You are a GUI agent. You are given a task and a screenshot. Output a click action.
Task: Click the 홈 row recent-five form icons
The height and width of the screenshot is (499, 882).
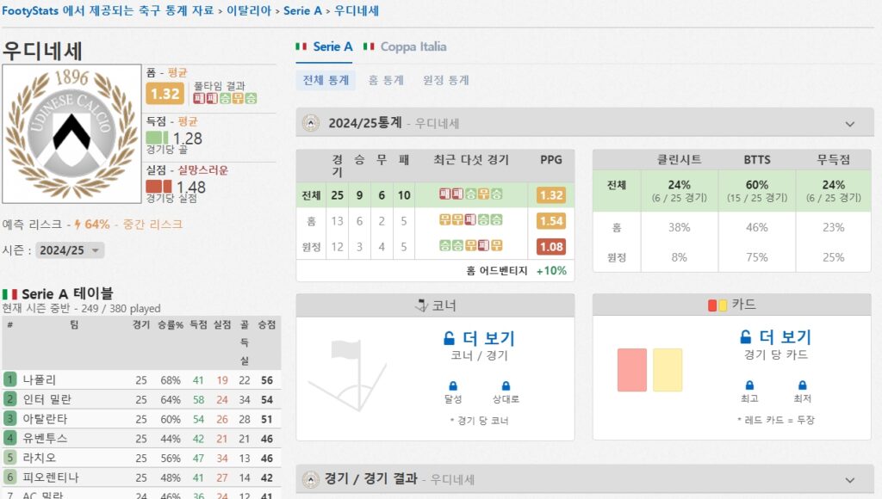pyautogui.click(x=471, y=220)
